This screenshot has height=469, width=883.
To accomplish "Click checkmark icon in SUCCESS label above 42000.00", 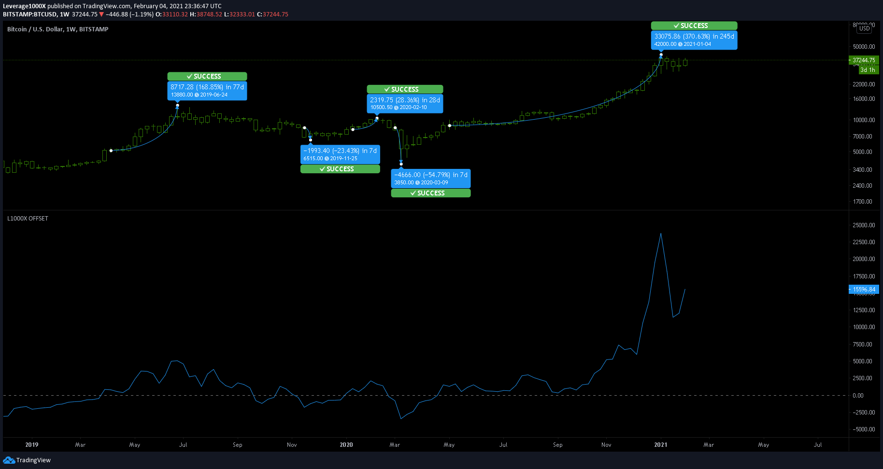I will 677,26.
